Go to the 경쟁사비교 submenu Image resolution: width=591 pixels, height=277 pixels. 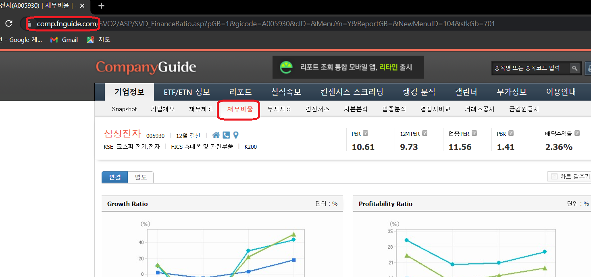click(435, 109)
